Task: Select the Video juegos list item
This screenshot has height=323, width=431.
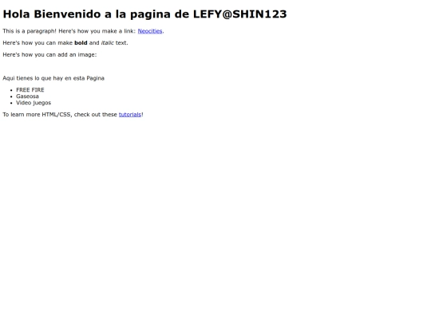Action: pos(34,103)
